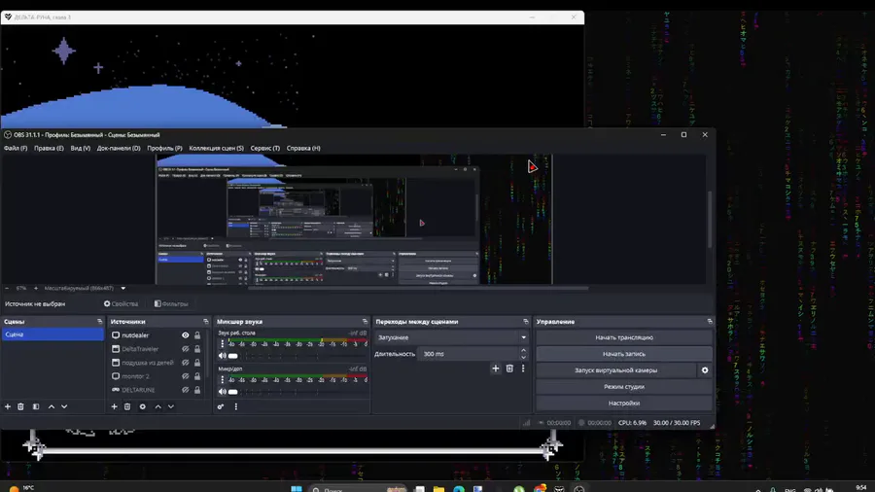Mute Микр/доп speaker icon

[x=222, y=392]
